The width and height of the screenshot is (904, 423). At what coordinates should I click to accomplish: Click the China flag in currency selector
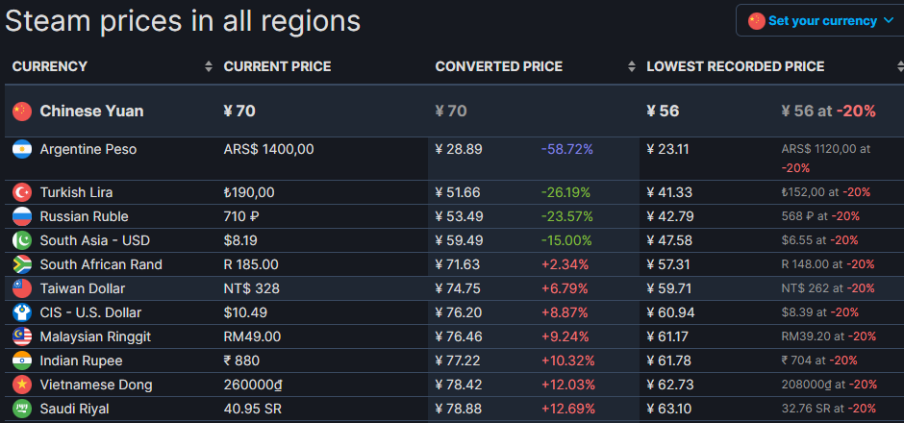point(757,20)
